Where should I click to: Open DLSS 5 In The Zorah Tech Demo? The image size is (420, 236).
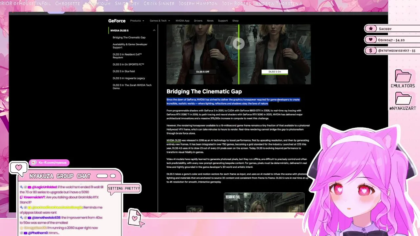132,87
